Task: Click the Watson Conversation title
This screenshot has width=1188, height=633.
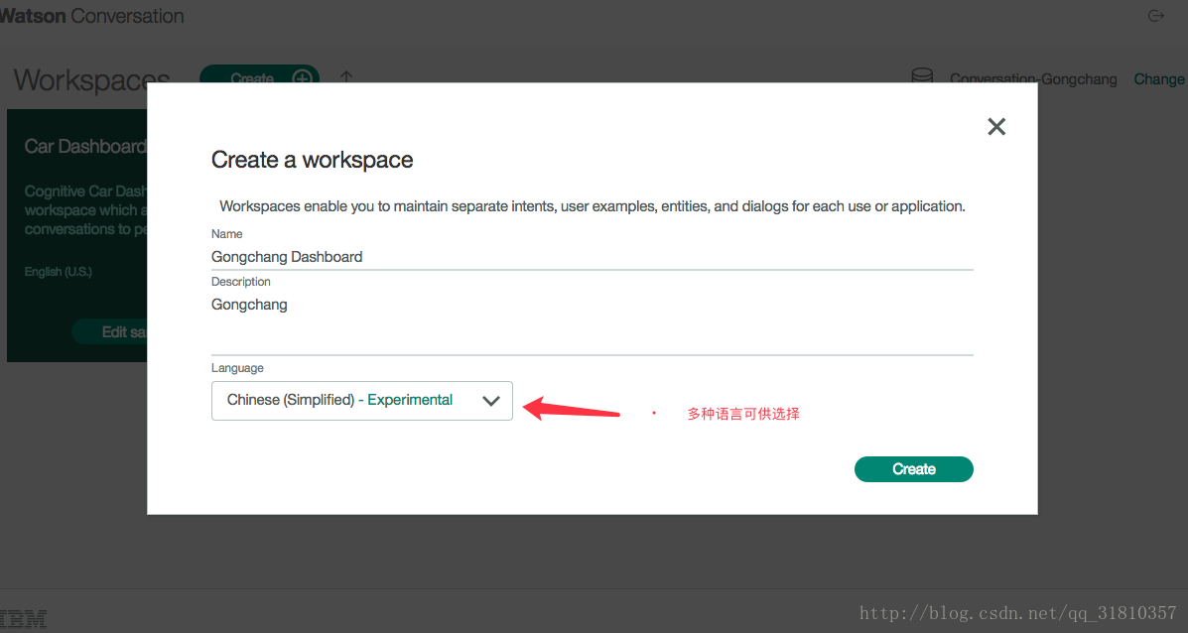Action: [x=91, y=16]
